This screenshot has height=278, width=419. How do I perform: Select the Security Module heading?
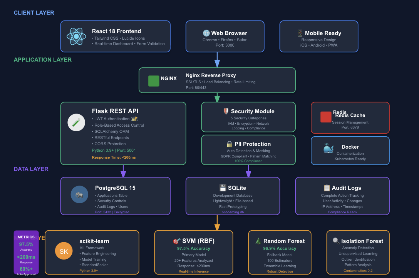tap(253, 111)
